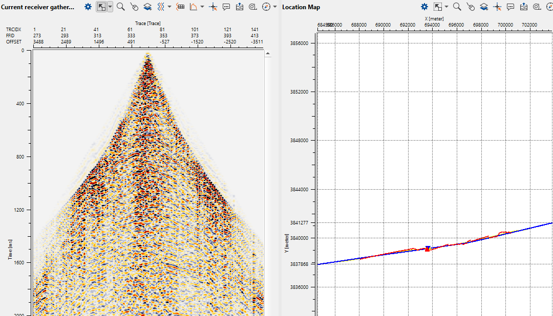This screenshot has width=553, height=316.
Task: Toggle the rectangle selection mode in gather toolbar
Action: click(x=101, y=7)
